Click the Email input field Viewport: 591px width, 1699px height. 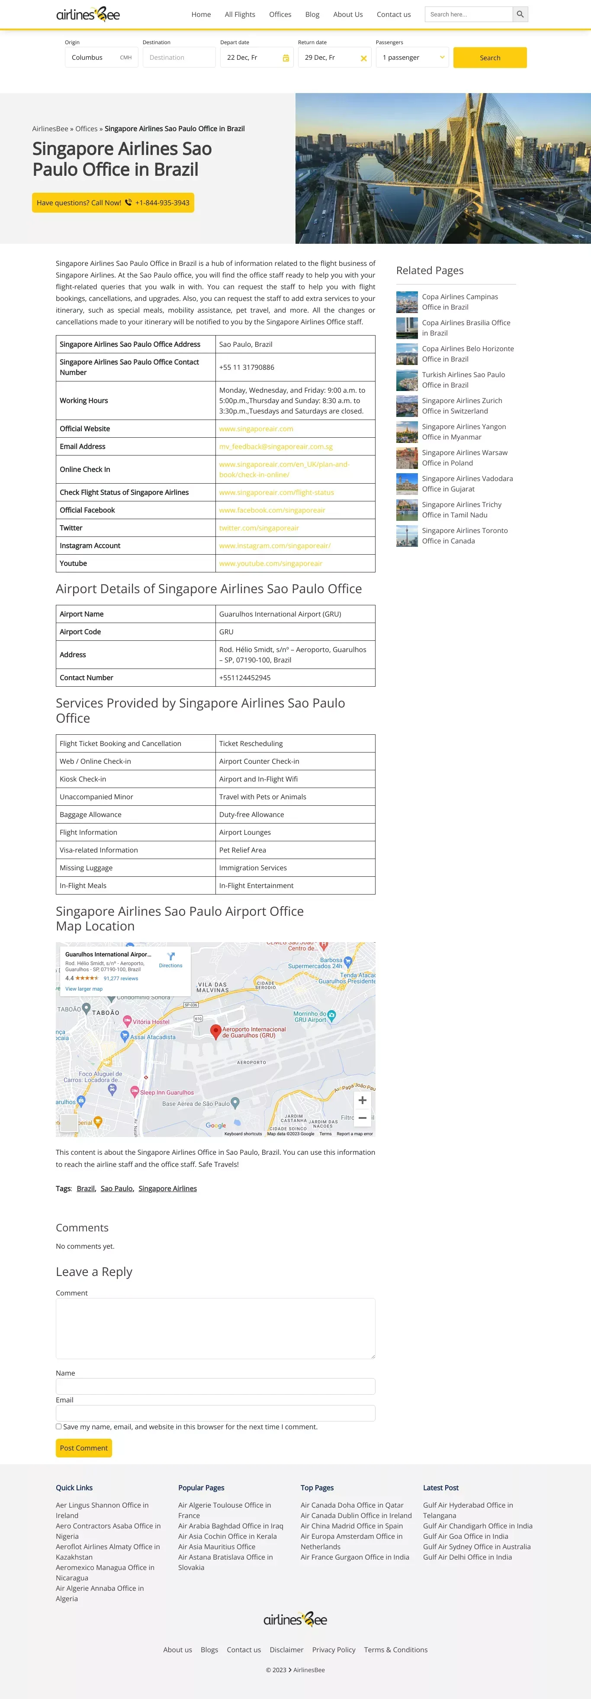(215, 1413)
